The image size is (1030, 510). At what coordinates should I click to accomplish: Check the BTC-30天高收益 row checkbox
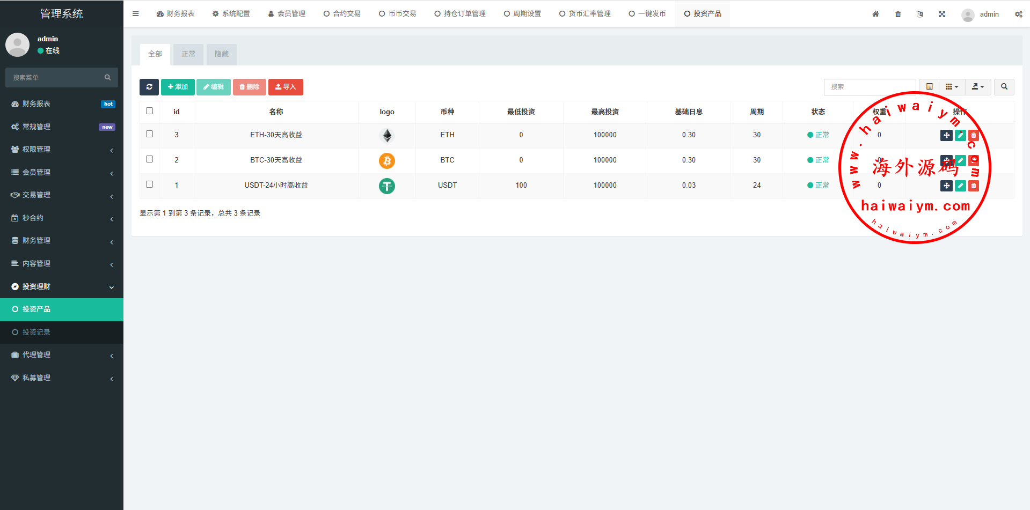150,159
